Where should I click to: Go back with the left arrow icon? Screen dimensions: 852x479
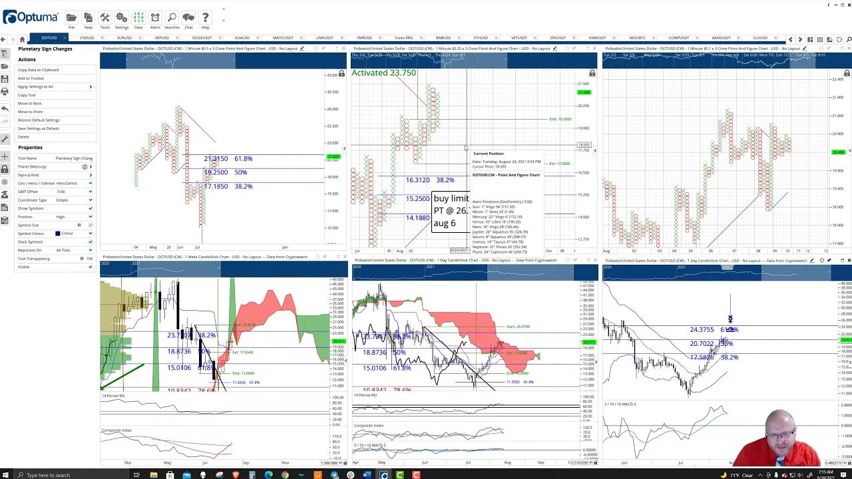pos(5,39)
